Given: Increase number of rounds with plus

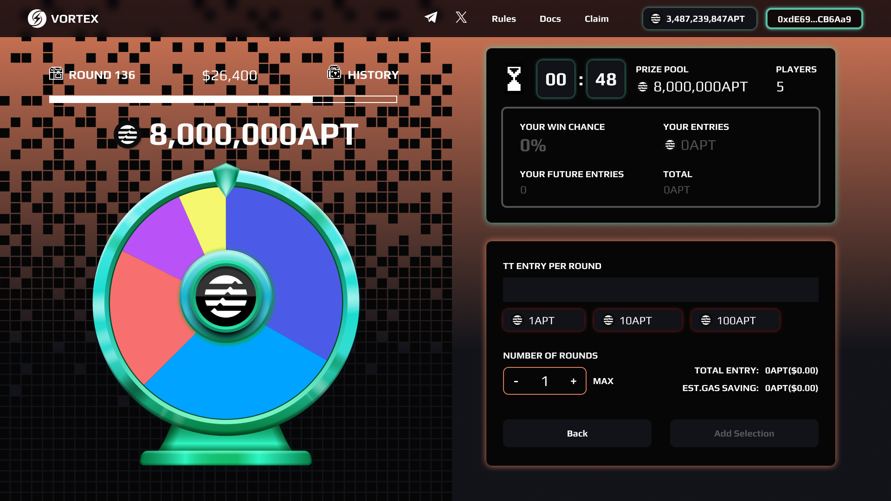Looking at the screenshot, I should click(574, 381).
